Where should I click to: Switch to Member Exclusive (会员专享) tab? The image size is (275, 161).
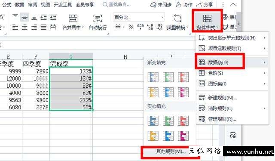(85, 5)
